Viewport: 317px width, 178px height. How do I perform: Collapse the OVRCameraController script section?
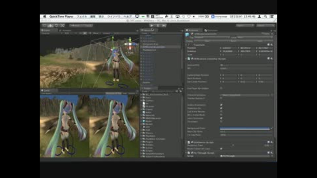[186, 59]
